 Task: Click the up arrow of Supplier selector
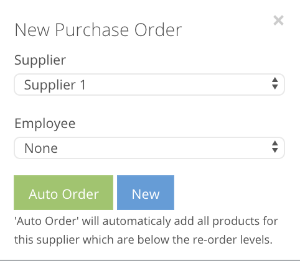tap(275, 80)
